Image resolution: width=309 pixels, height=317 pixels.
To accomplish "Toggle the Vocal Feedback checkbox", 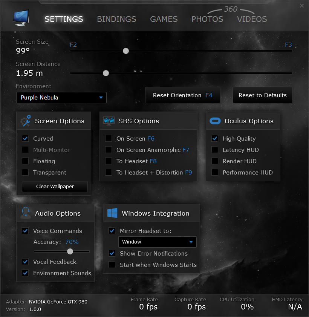I will point(25,262).
